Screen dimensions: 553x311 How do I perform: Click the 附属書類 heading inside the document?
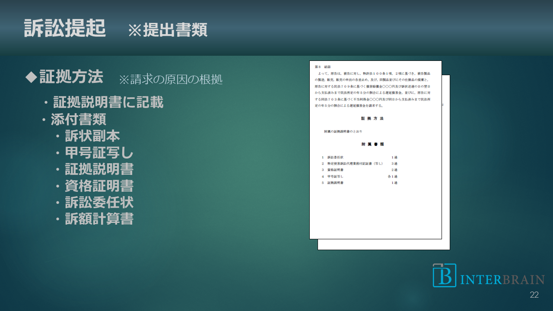tap(372, 144)
